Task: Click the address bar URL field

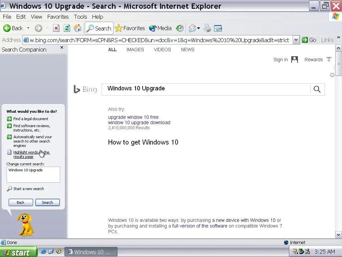Action: point(158,40)
